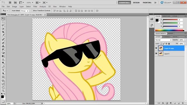Toggle lock all padlock icon
Image resolution: width=187 pixels, height=105 pixels.
pyautogui.click(x=169, y=43)
